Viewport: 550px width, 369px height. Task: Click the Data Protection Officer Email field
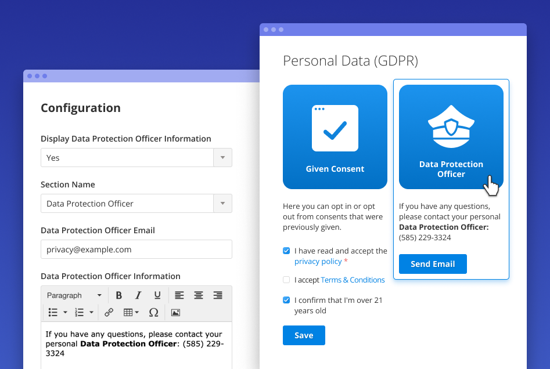[136, 249]
